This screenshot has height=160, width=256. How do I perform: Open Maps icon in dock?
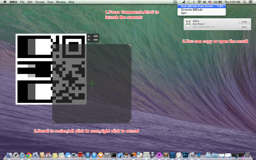(61, 155)
